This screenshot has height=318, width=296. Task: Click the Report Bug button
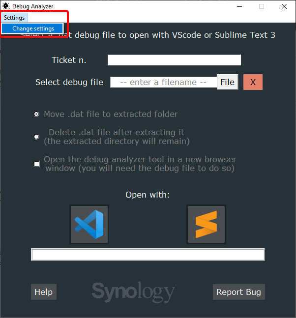click(x=239, y=292)
